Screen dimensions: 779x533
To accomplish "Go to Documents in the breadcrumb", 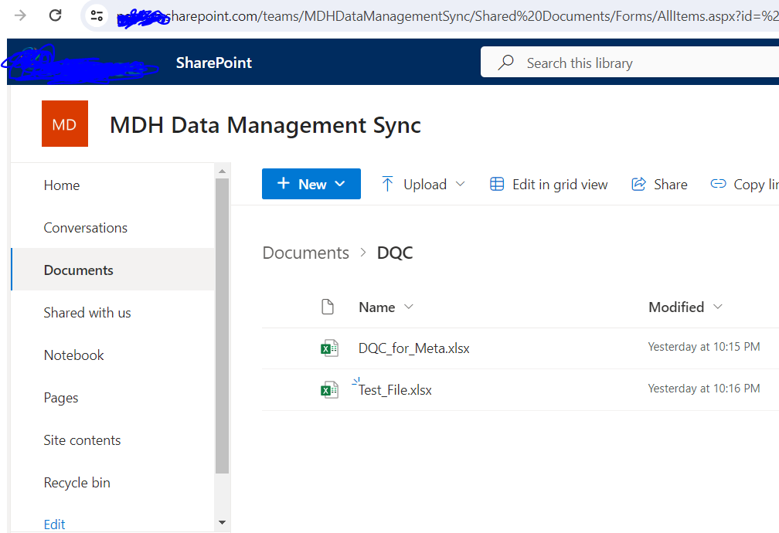I will point(305,253).
